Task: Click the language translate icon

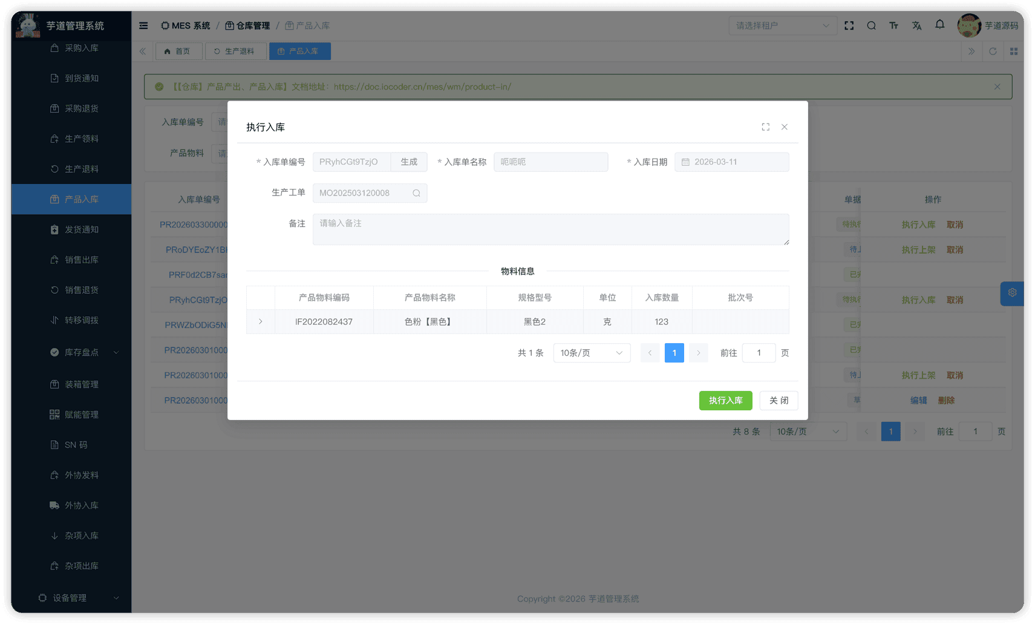Action: point(916,25)
